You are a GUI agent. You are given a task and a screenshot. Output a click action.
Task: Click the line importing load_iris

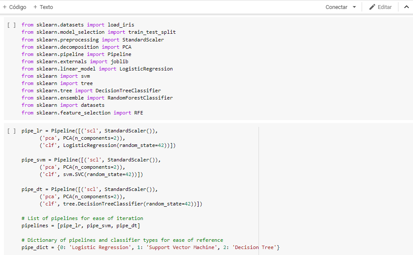point(78,25)
